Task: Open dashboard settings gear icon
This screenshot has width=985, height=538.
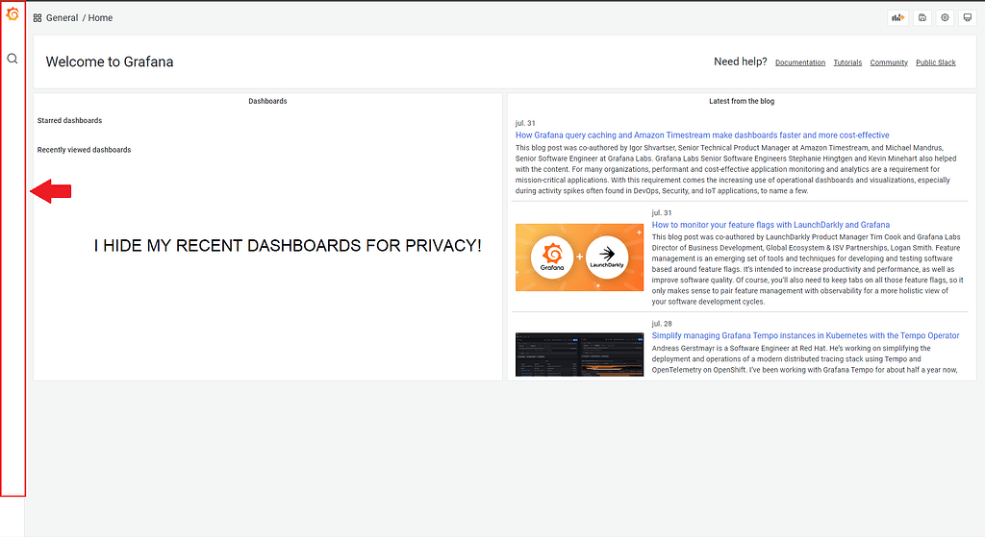Action: coord(945,17)
